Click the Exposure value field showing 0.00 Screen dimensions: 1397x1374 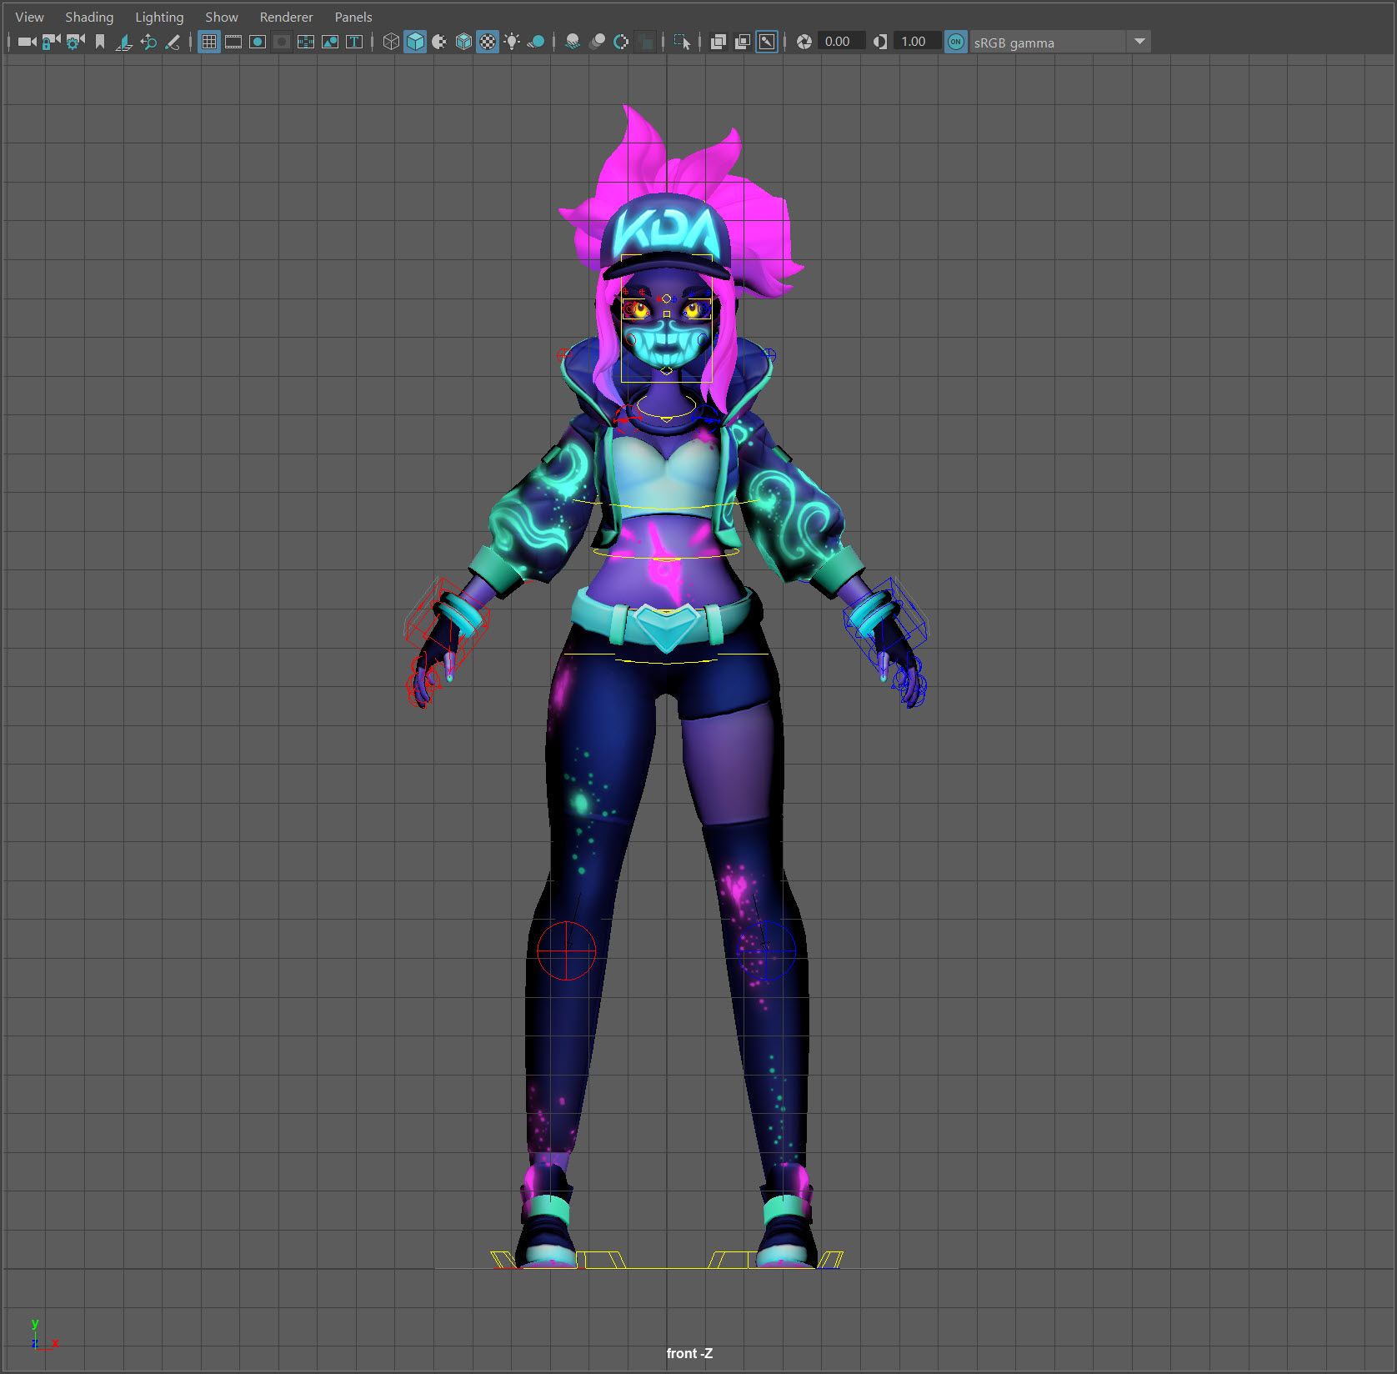[840, 42]
